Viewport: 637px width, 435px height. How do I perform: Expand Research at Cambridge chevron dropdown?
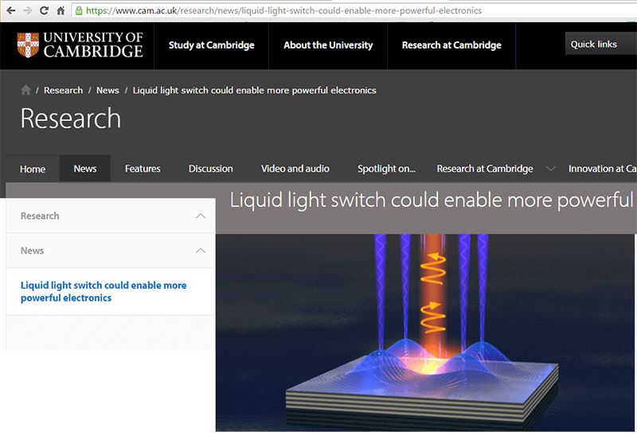pyautogui.click(x=550, y=169)
